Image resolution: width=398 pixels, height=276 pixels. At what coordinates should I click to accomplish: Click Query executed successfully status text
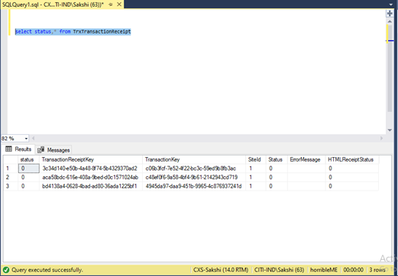[47, 270]
